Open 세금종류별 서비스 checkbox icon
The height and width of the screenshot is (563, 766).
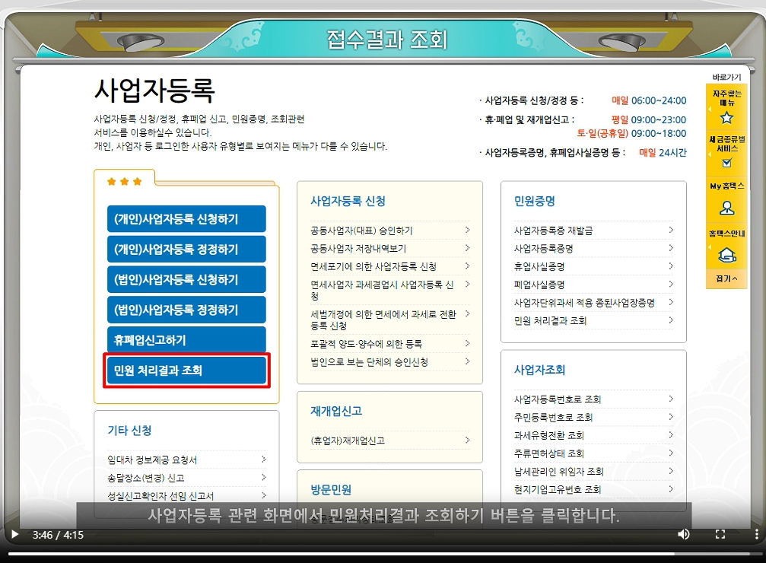726,163
